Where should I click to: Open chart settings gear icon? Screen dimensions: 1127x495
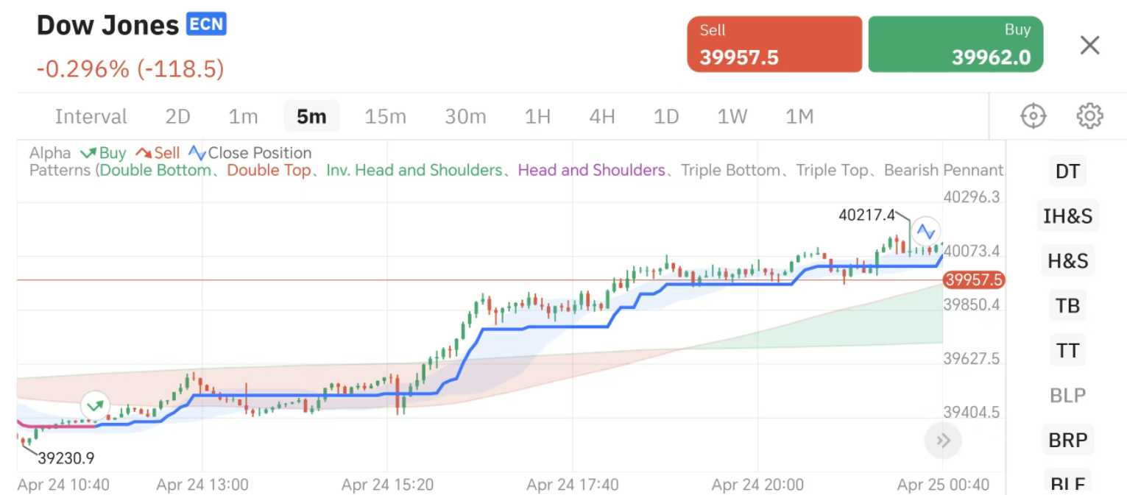click(x=1089, y=116)
